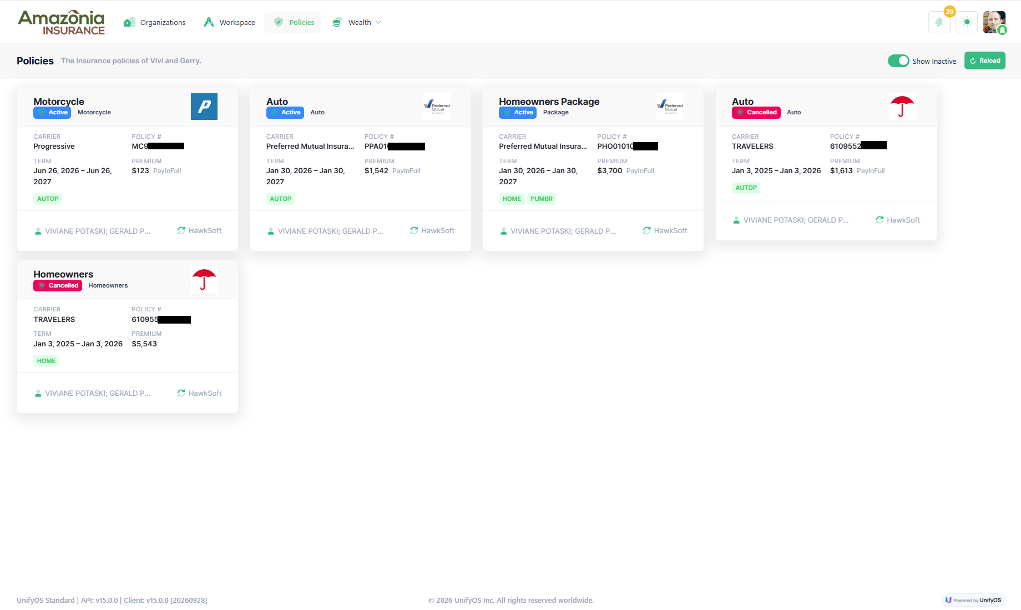Screen dimensions: 1021x610
Task: Click the $5,543 premium value
Action: [144, 344]
